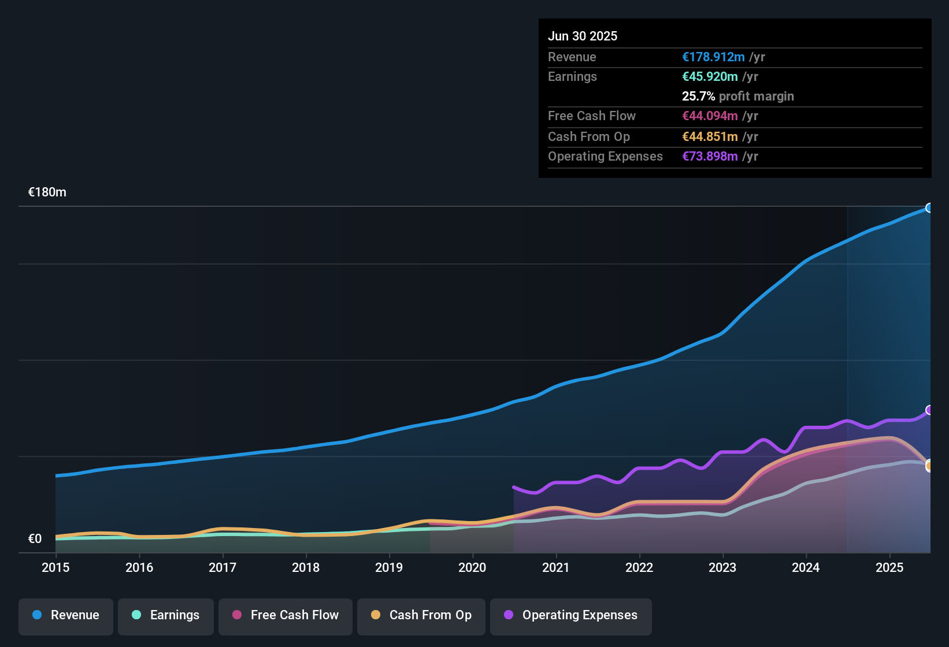
Task: Toggle the Free Cash Flow series
Action: [286, 615]
